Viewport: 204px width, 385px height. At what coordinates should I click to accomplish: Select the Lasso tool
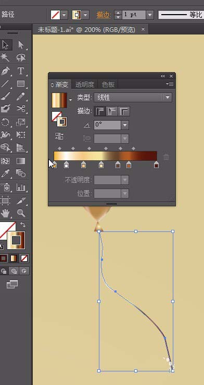21,57
